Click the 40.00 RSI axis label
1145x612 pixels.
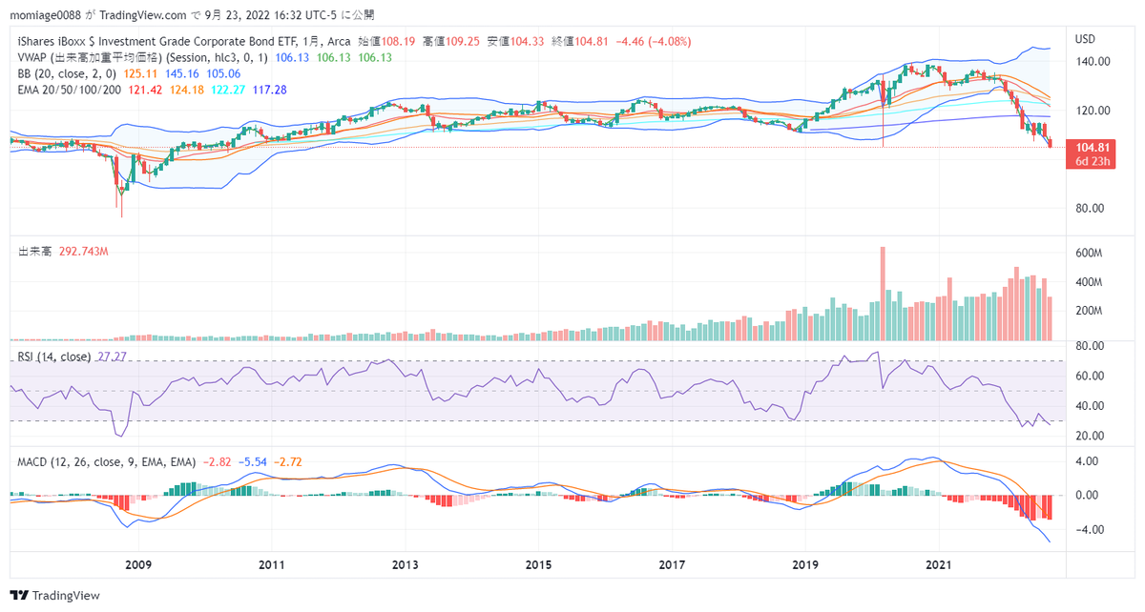(1090, 406)
